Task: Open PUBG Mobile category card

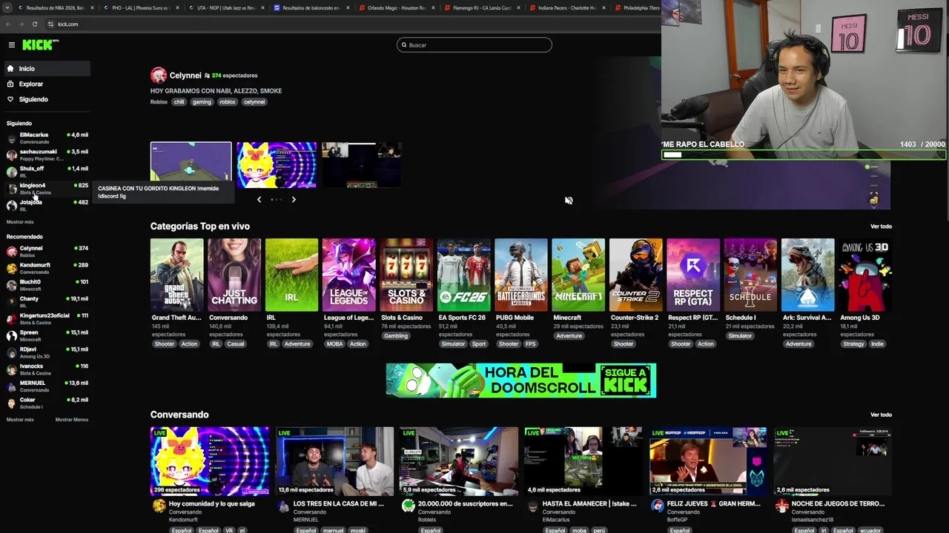Action: (x=521, y=275)
